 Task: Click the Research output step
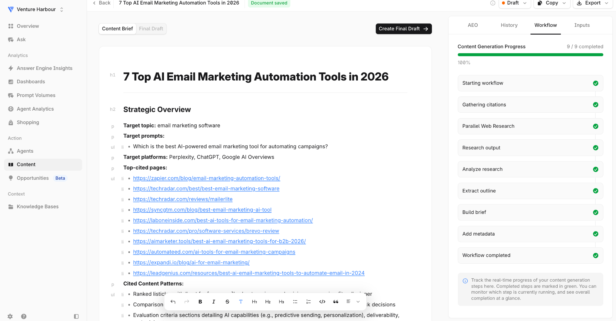(x=530, y=148)
